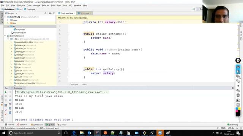Viewport: 243px width, 136px height.
Task: Toggle the Structure side tool window button
Action: (2, 115)
